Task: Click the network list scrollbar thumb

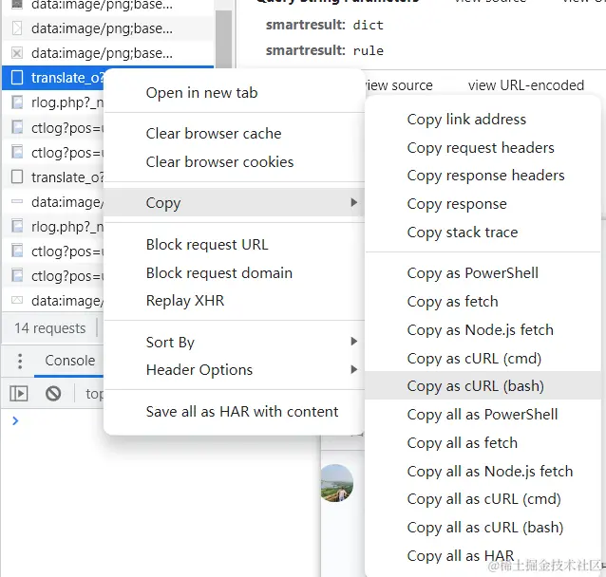Action: [x=223, y=40]
